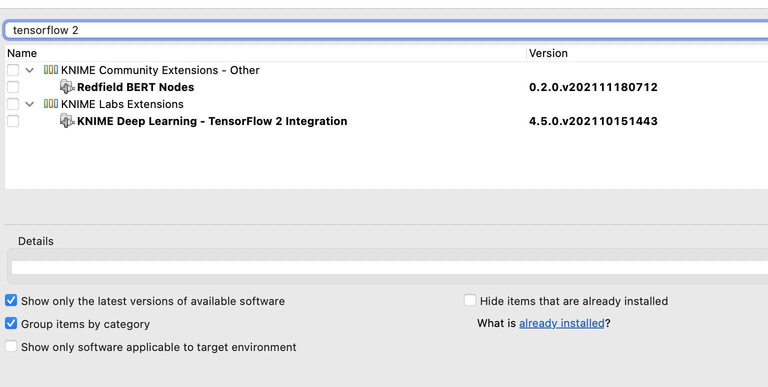Select the Redfield BERT Nodes row
Screen dimensions: 768x387
386,87
